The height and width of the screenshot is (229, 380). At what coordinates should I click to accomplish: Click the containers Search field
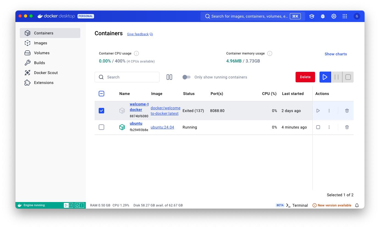(127, 77)
